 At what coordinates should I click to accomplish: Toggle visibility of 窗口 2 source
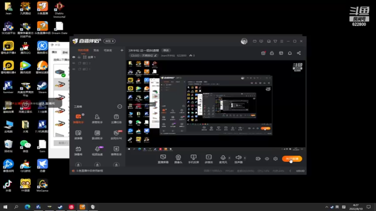[74, 63]
